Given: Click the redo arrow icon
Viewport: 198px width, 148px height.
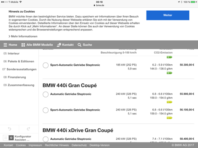Looking at the screenshot, I should [29, 129].
